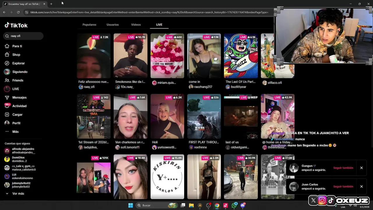
Task: Follow Juan Carlos back with Seguir también
Action: [x=343, y=186]
